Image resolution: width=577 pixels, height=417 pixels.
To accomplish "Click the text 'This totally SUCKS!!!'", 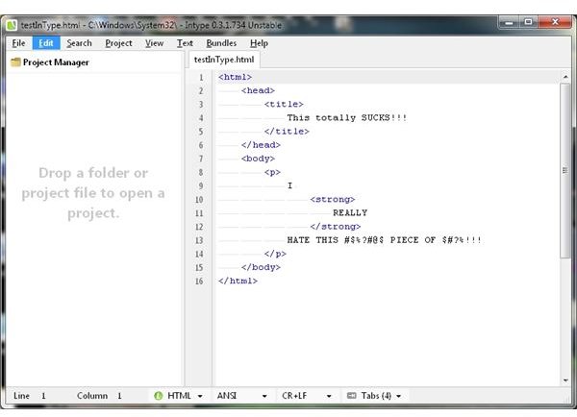I will point(347,118).
